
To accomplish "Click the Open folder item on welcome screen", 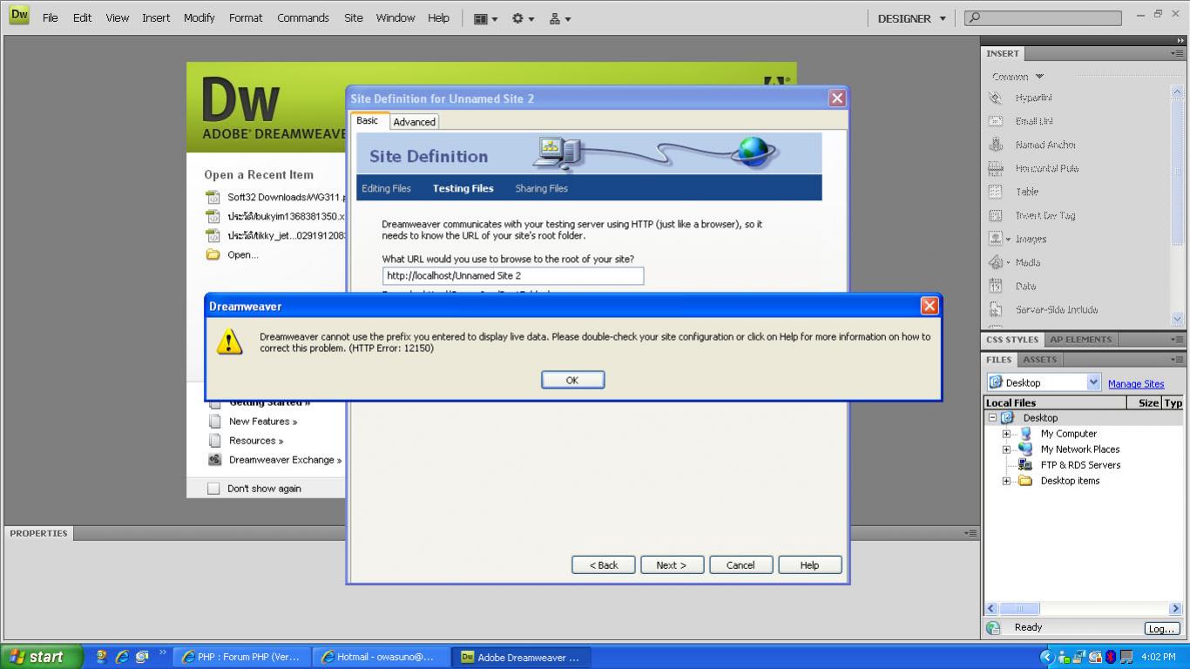I will coord(243,255).
